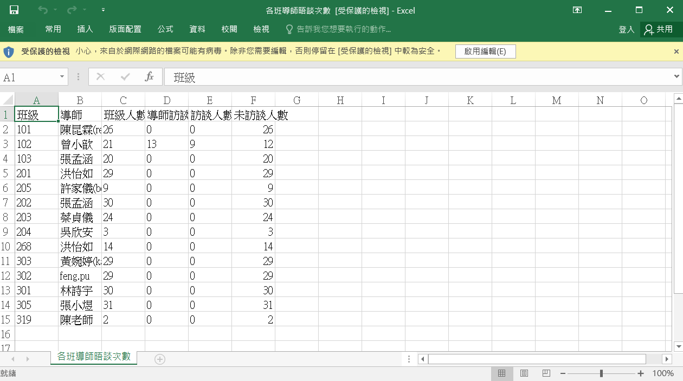The height and width of the screenshot is (381, 683).
Task: Switch to the 插入 ribbon tab
Action: (85, 29)
